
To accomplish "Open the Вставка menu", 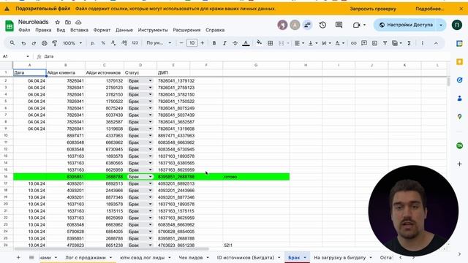I will pyautogui.click(x=79, y=30).
